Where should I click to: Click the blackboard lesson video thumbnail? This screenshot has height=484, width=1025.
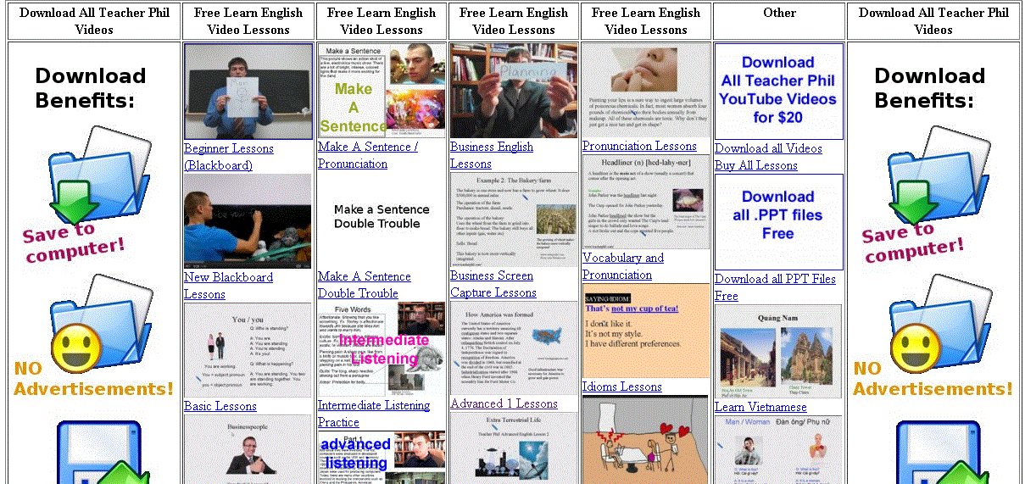pyautogui.click(x=248, y=221)
